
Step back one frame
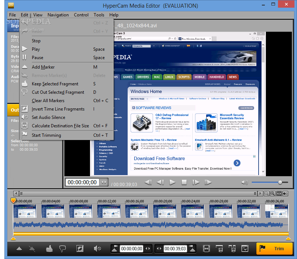tap(160, 182)
